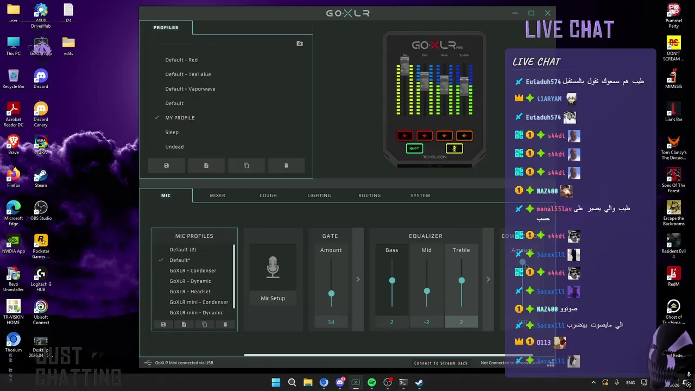Viewport: 695px width, 391px height.
Task: Click the Gate Amount value field showing 34
Action: tap(331, 322)
